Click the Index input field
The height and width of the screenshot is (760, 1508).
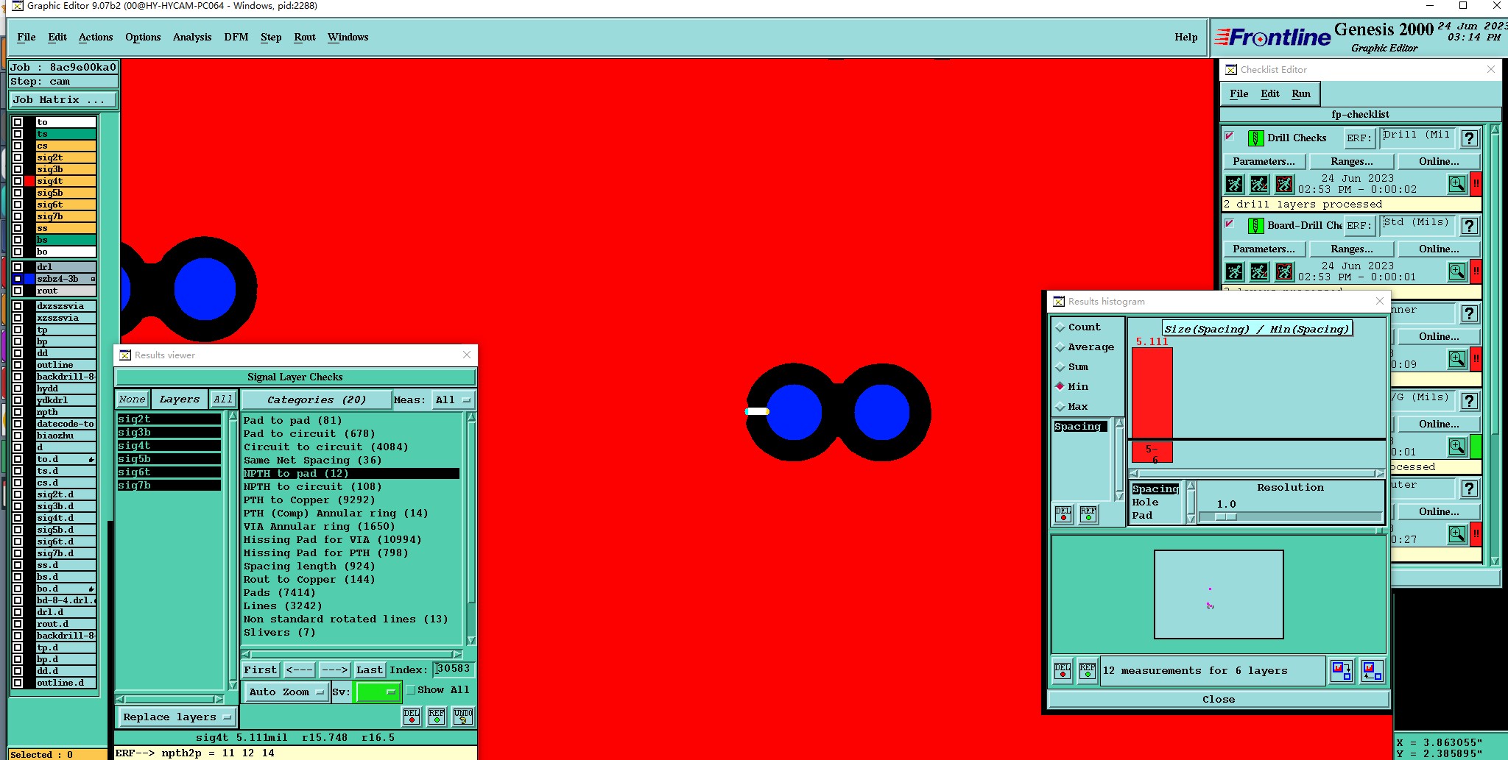[x=453, y=669]
